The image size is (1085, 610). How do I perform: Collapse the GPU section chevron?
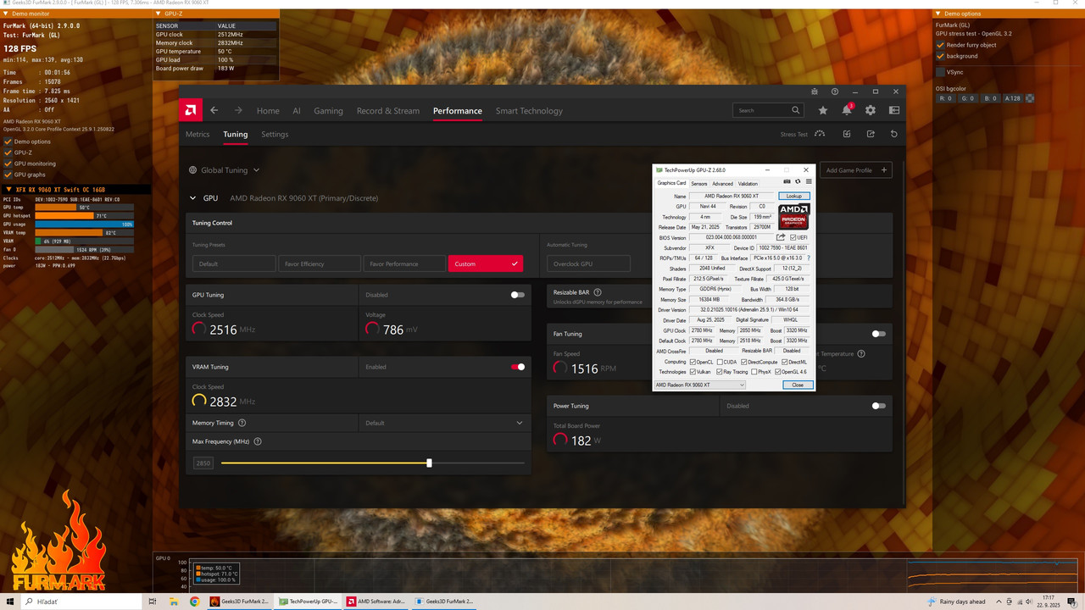click(192, 198)
